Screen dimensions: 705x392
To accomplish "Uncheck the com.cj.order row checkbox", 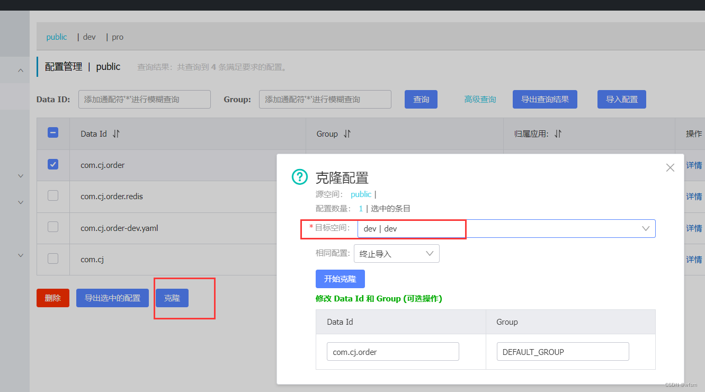I will [53, 164].
